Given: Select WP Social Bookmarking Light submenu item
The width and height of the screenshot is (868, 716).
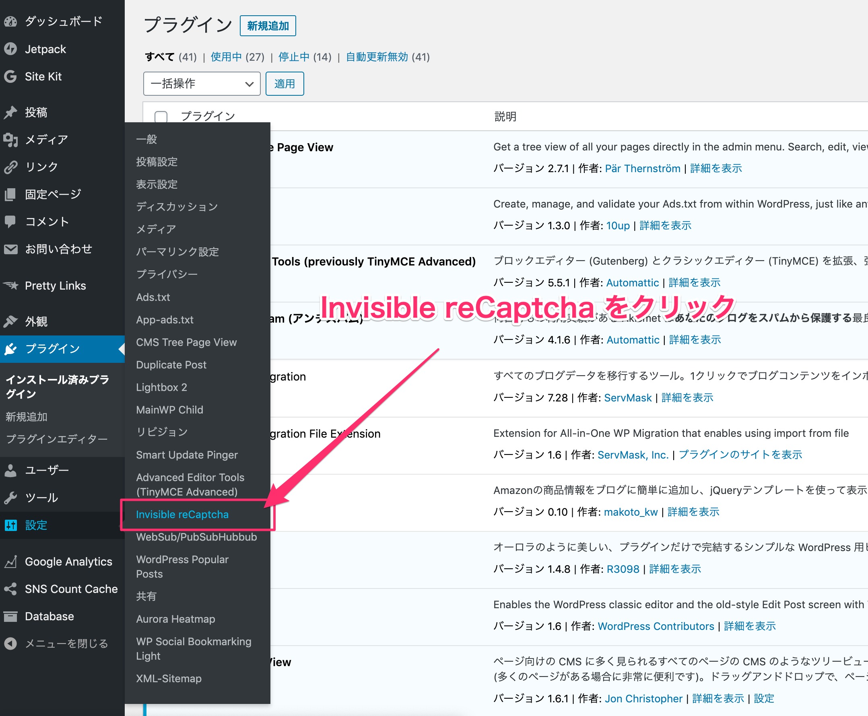Looking at the screenshot, I should coord(194,649).
